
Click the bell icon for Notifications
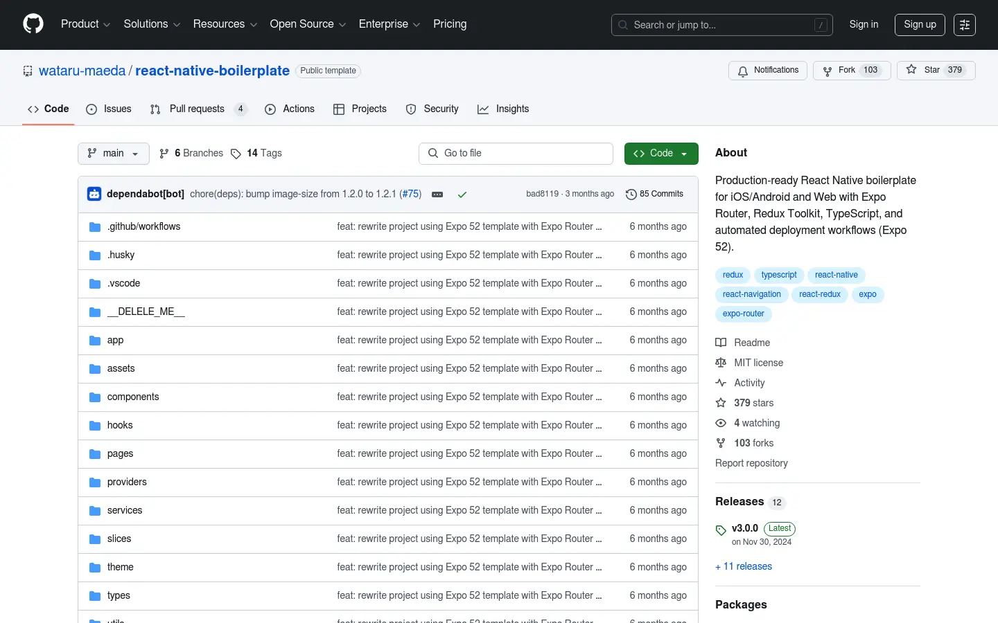[x=743, y=71]
